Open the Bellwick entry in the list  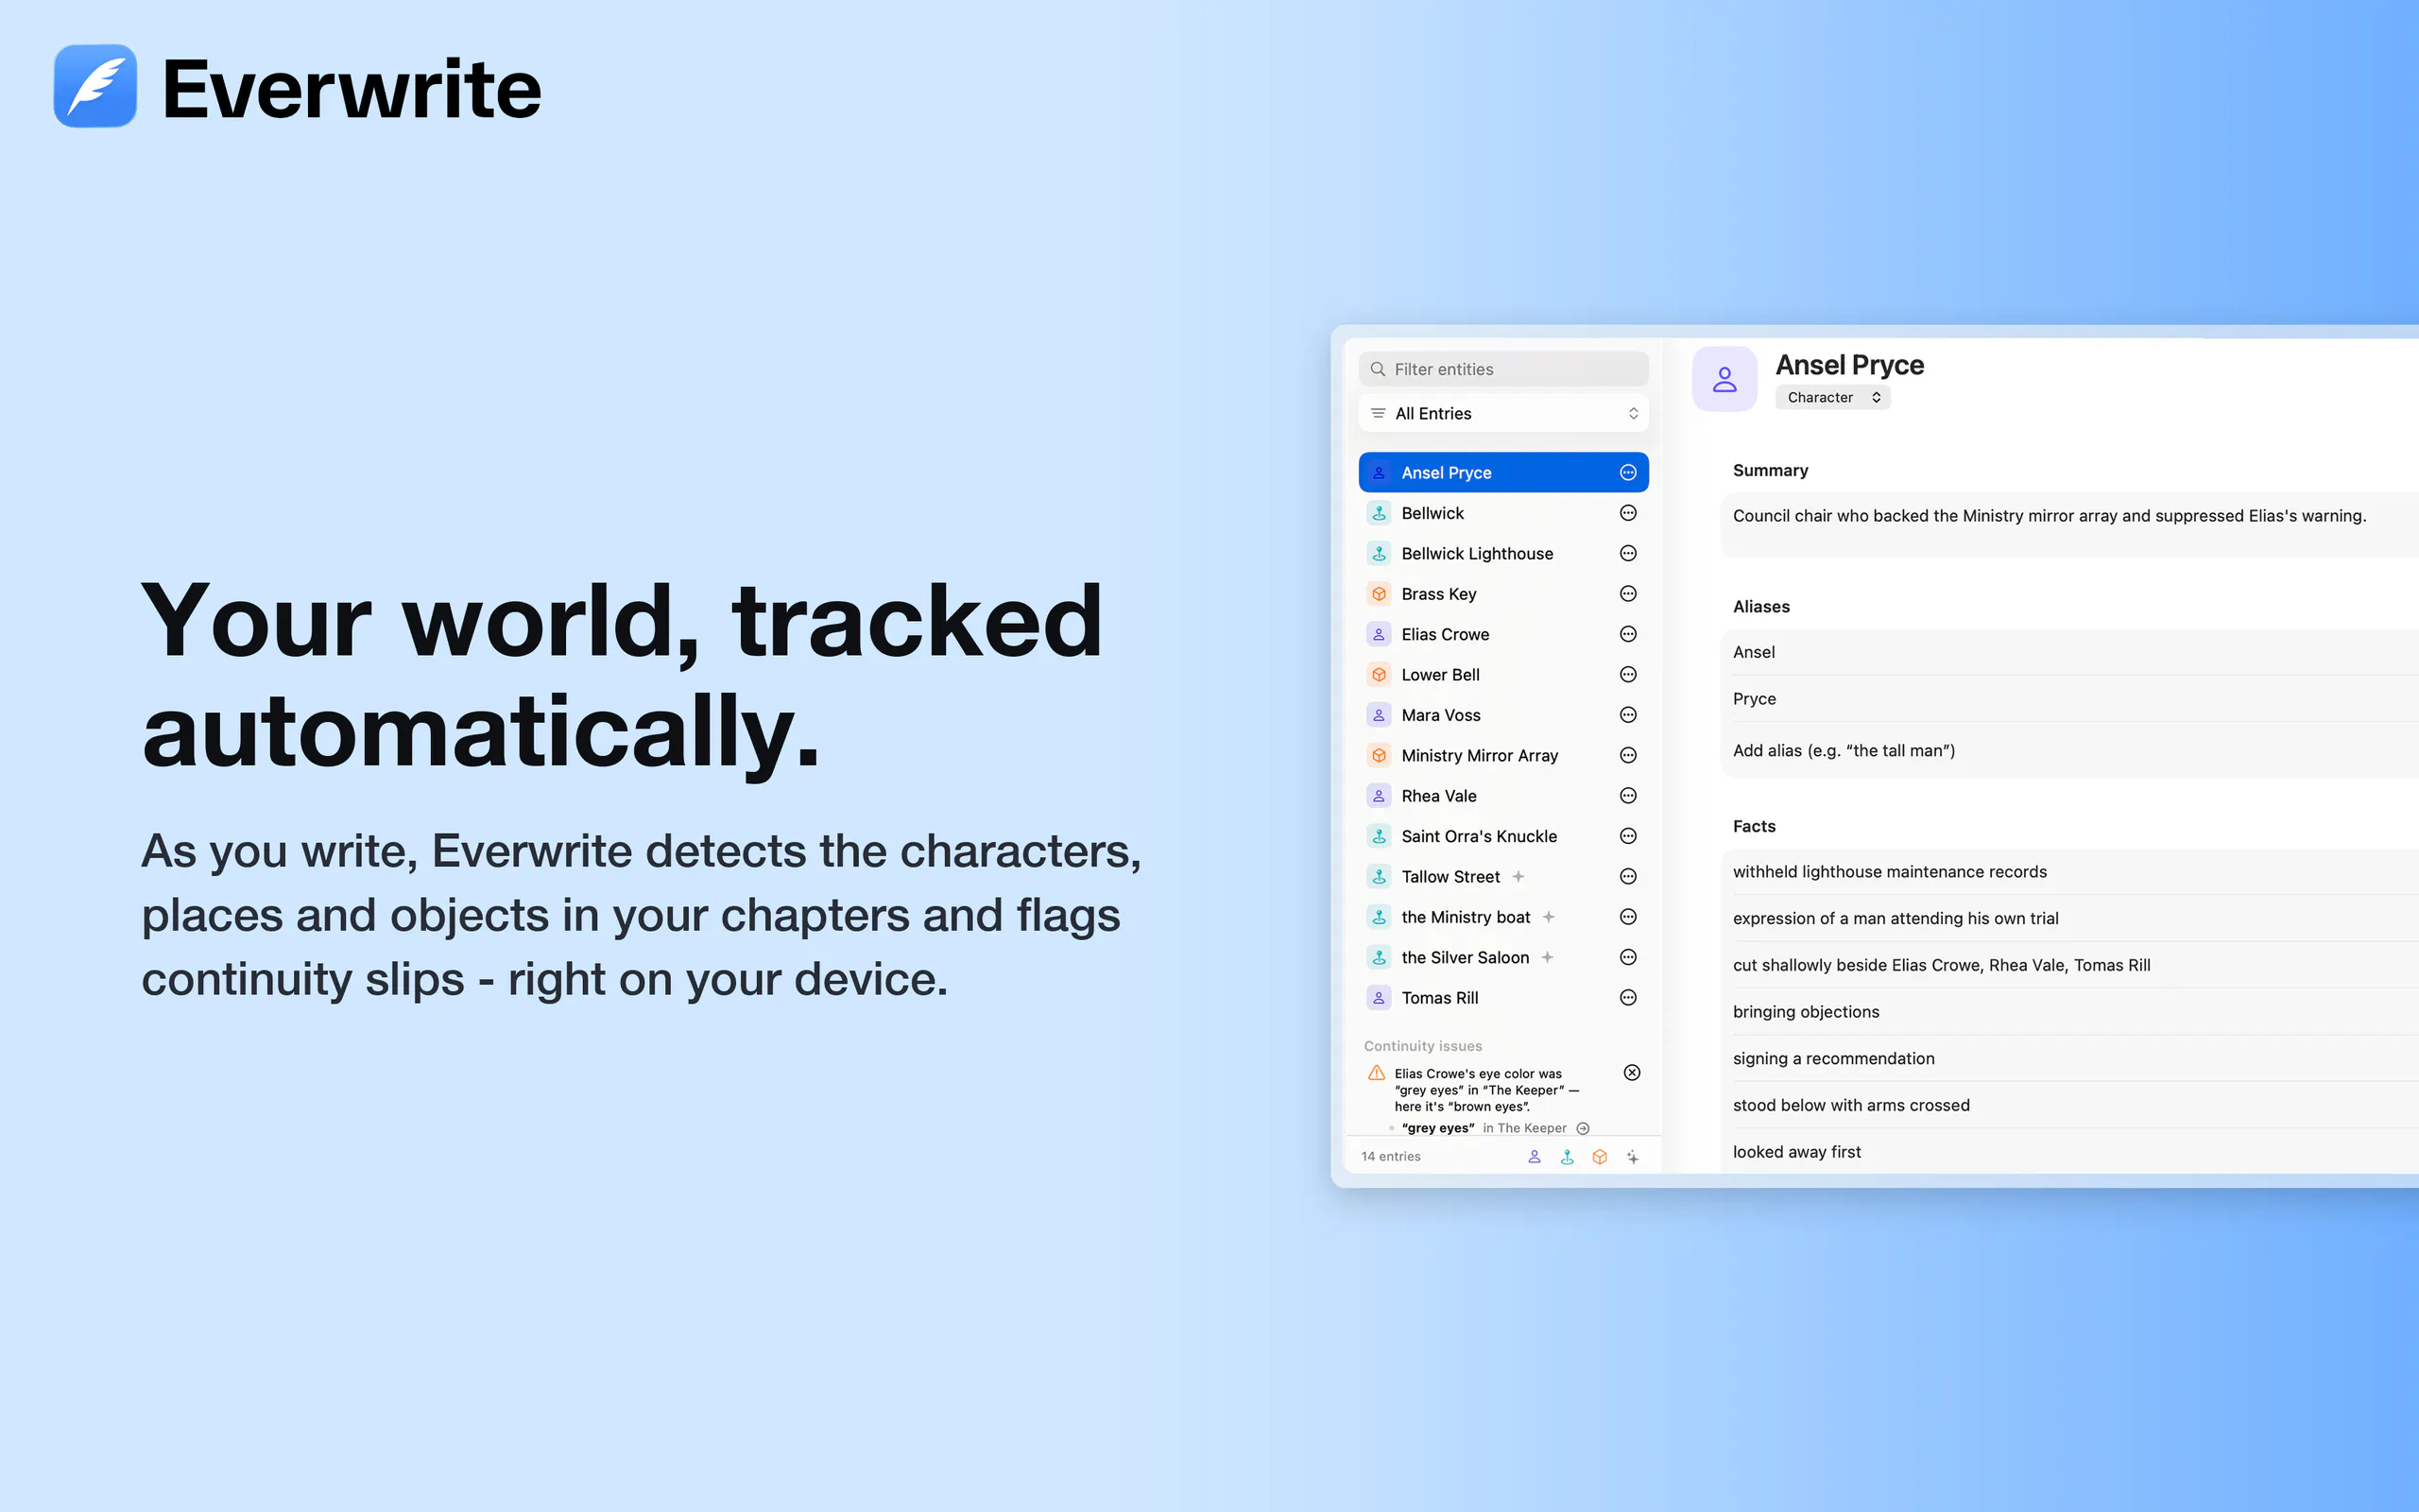tap(1503, 513)
